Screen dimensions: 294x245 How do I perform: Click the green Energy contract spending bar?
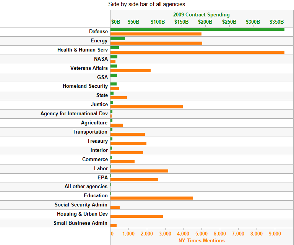[x=118, y=39]
